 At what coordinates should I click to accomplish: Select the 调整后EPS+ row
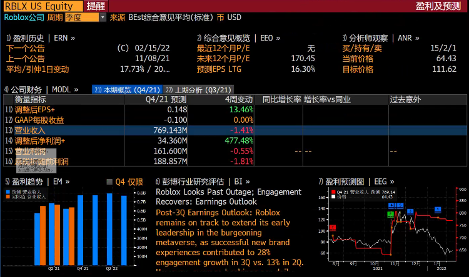(234, 110)
